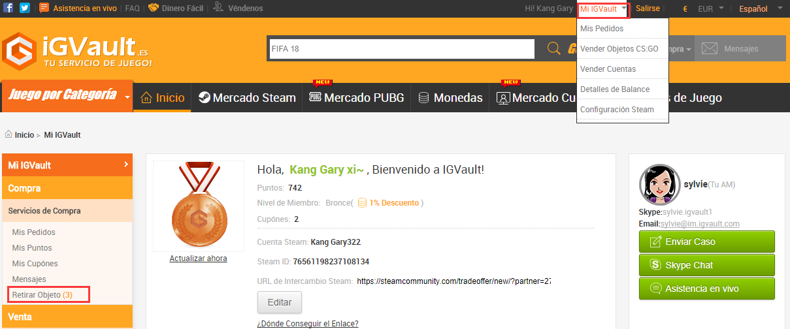The image size is (790, 329).
Task: Click the small home icon in the breadcrumb
Action: click(x=8, y=134)
